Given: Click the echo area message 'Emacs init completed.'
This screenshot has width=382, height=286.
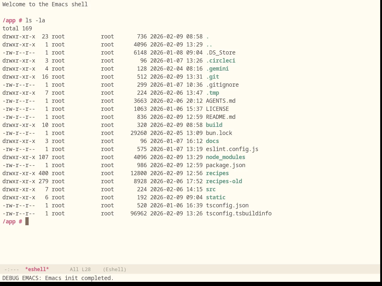Looking at the screenshot, I should point(79,278).
